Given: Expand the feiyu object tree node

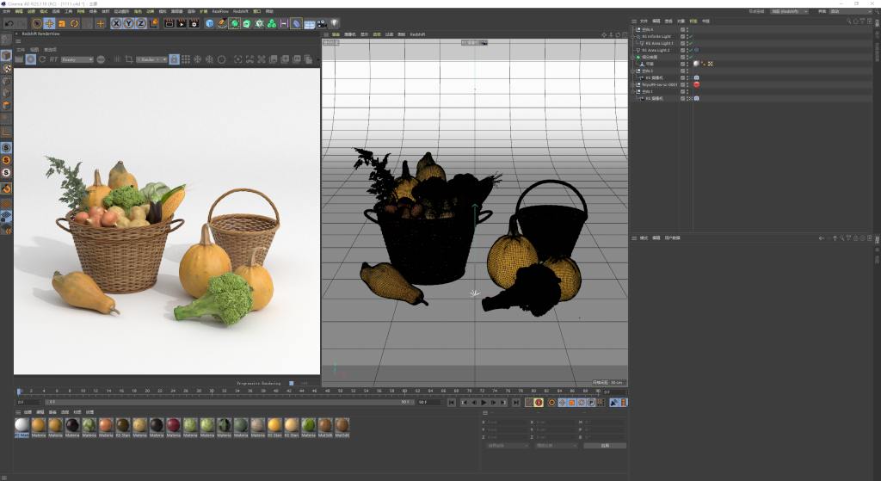Looking at the screenshot, I should (x=633, y=84).
